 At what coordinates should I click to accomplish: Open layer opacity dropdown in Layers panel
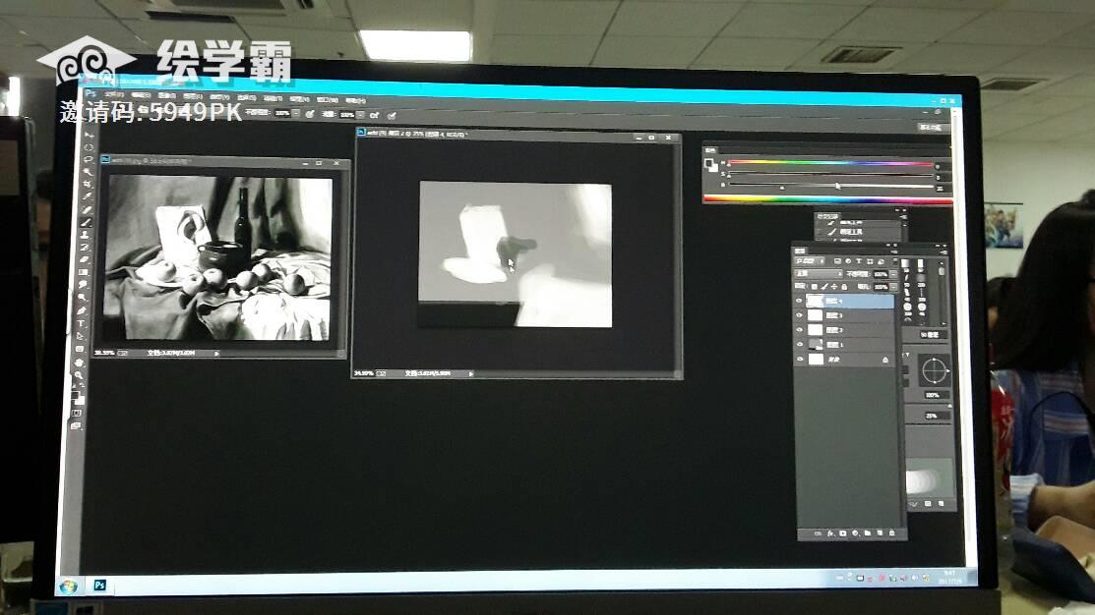pyautogui.click(x=893, y=274)
